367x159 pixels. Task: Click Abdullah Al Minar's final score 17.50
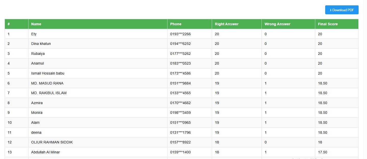pos(323,152)
